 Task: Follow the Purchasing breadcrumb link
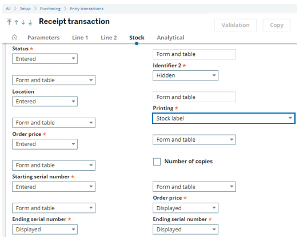(50, 9)
